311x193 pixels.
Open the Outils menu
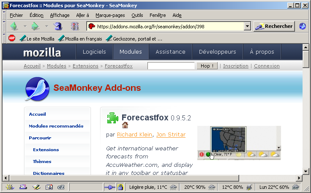pos(137,15)
